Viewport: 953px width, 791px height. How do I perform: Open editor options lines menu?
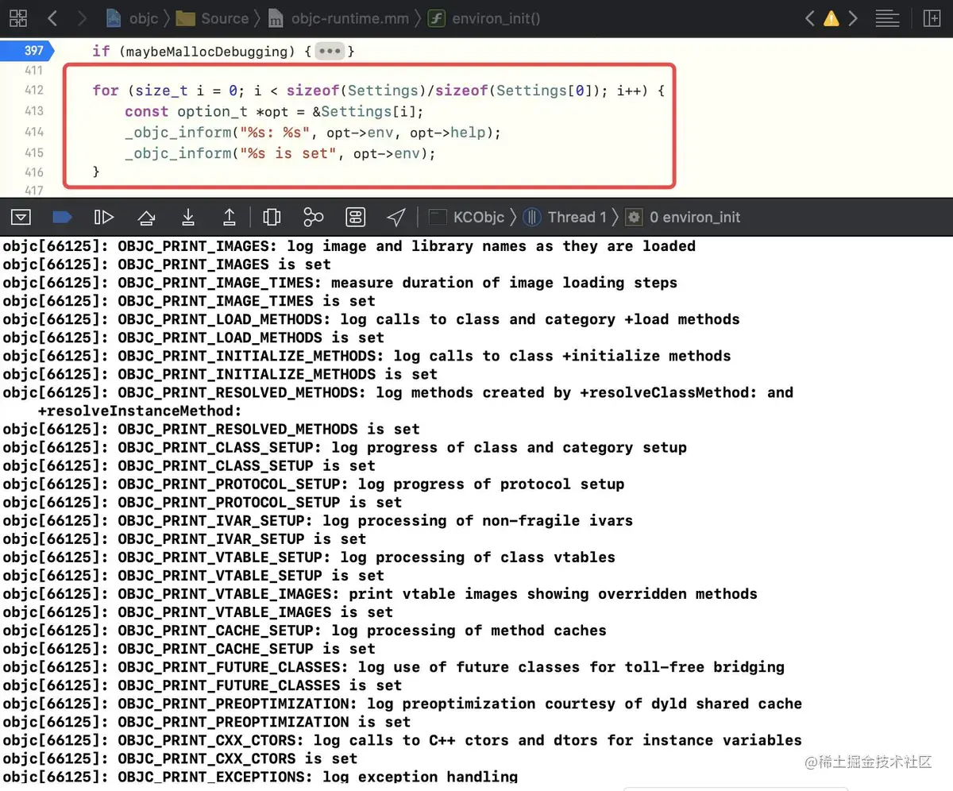(x=887, y=17)
